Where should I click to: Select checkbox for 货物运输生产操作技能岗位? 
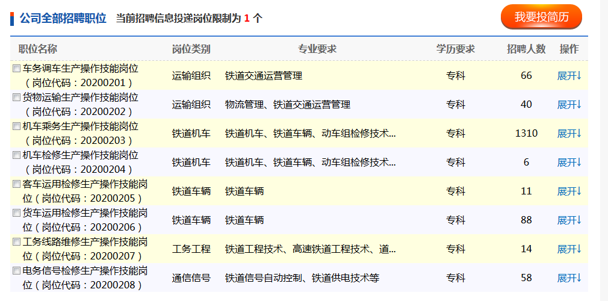(x=17, y=98)
